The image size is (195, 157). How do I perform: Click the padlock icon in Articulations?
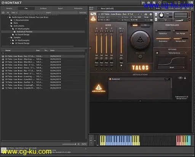pos(185,78)
